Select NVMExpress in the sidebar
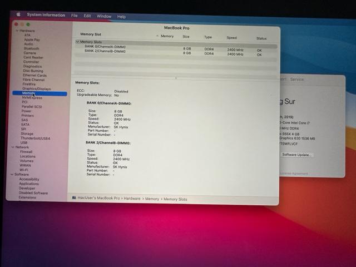The width and height of the screenshot is (356, 267). click(32, 98)
